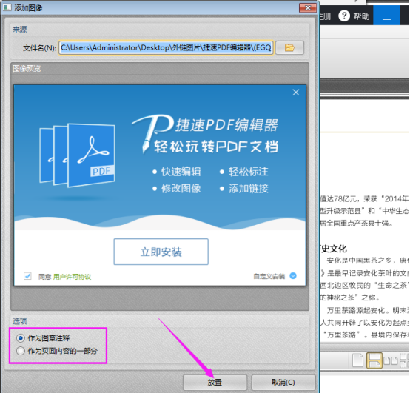The image size is (410, 393).
Task: Click the "史文化" heading in the document
Action: 333,249
